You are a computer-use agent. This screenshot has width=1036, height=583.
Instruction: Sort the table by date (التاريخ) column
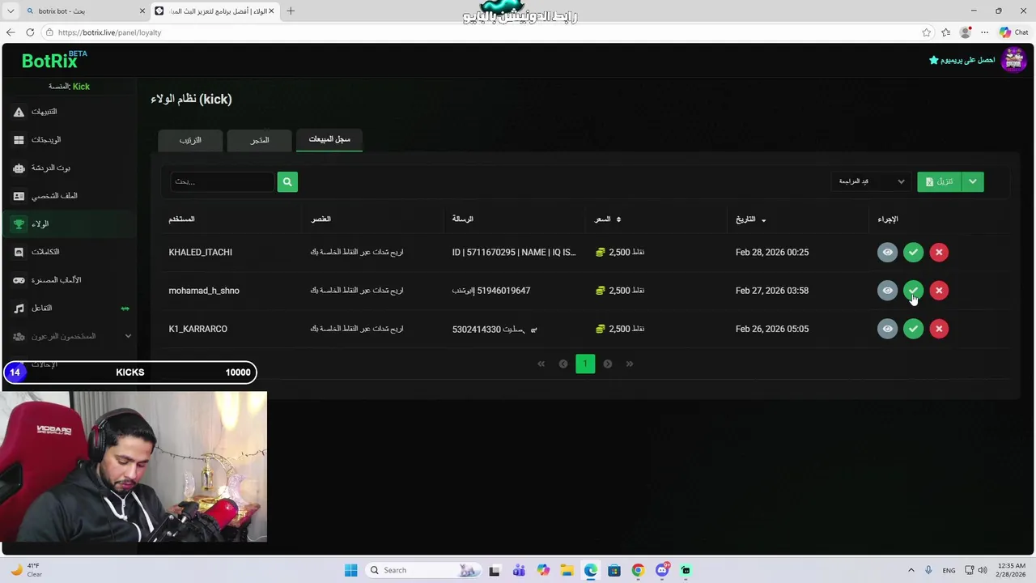coord(750,219)
